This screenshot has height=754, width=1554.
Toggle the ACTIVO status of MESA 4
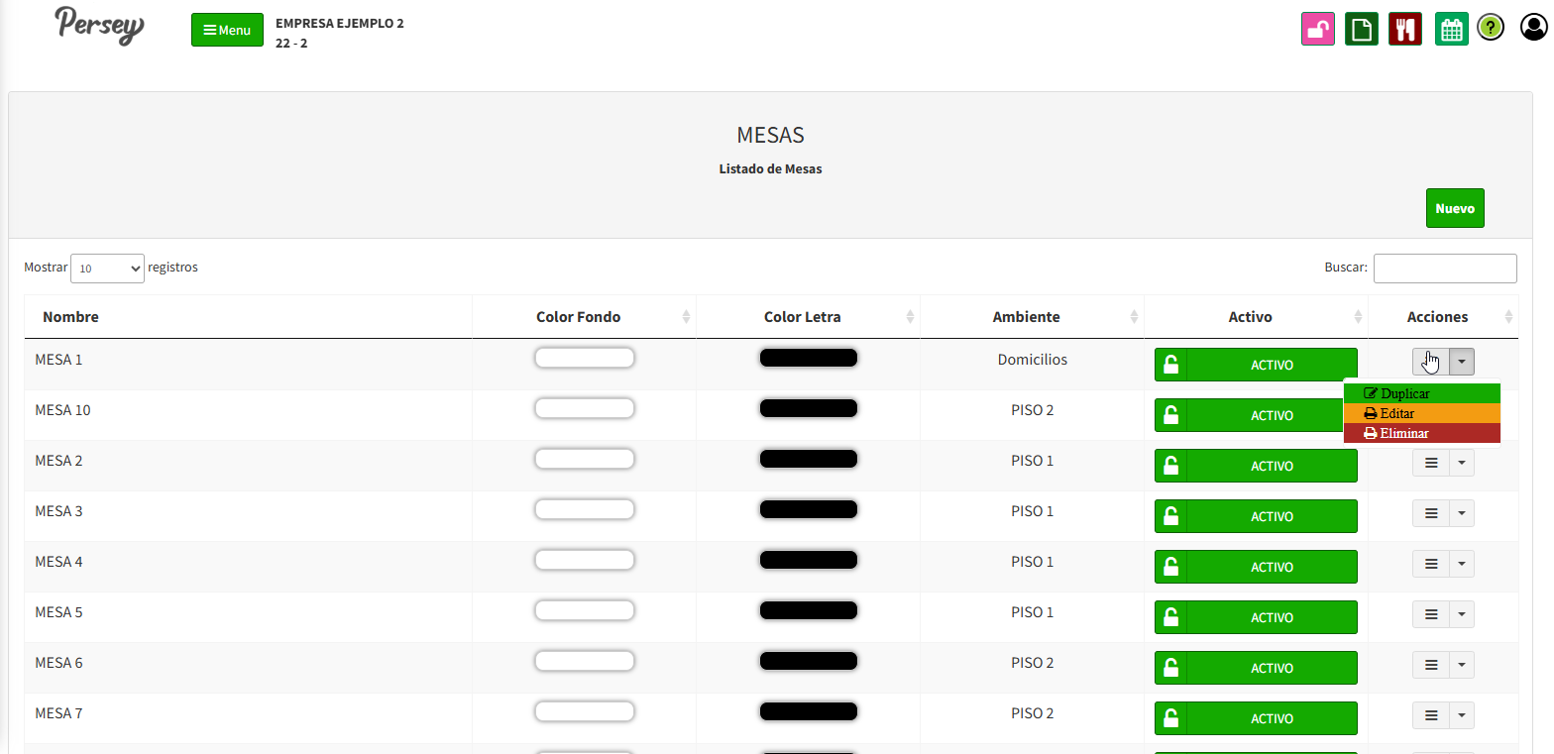[1256, 567]
